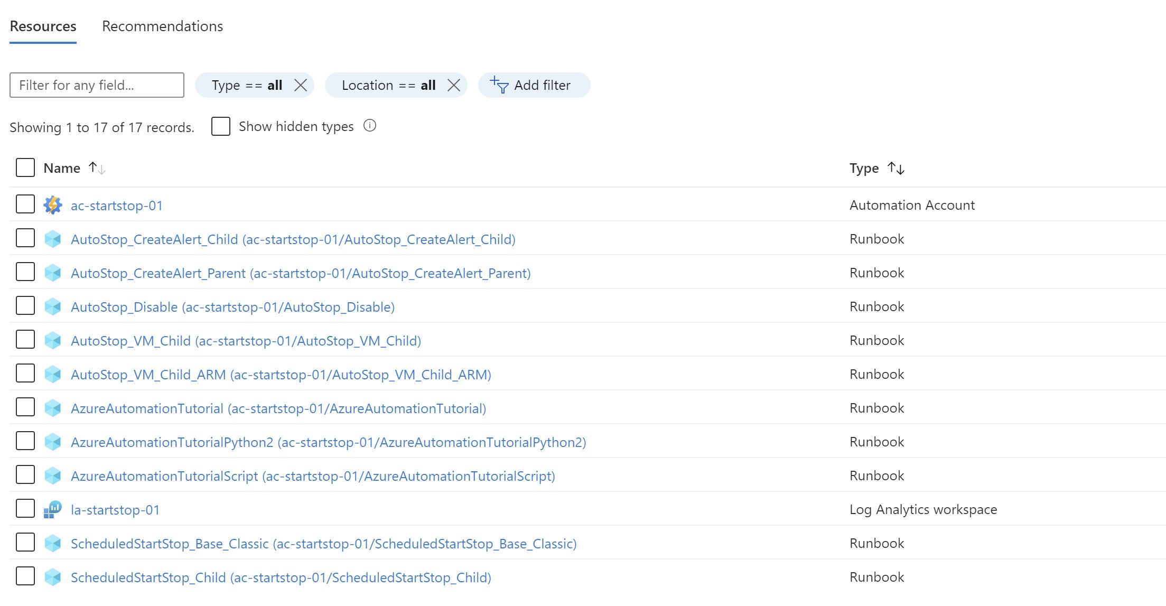Viewport: 1166px width, 606px height.
Task: Open the AutoStop_Disable runbook link
Action: 233,307
